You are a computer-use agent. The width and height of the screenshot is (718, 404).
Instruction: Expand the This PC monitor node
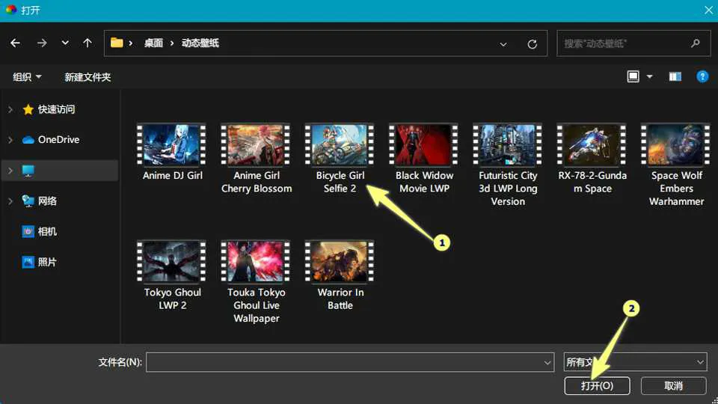click(x=10, y=171)
